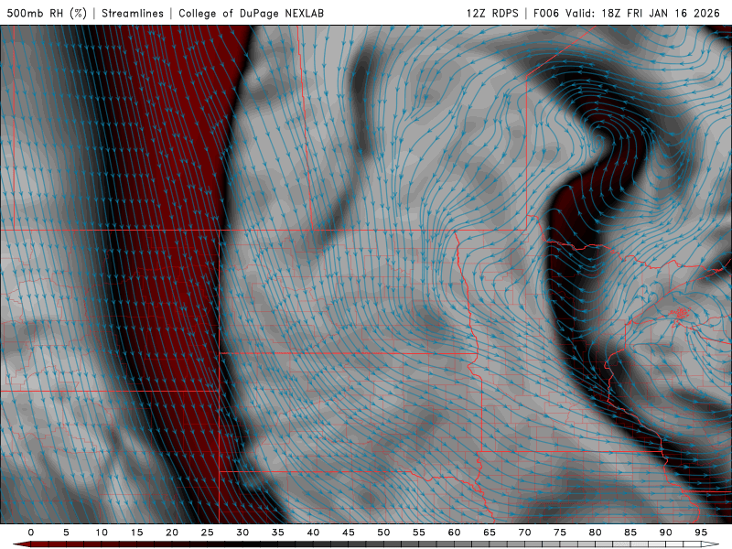
Task: Click the "70" label on the color scale
Action: 524,533
